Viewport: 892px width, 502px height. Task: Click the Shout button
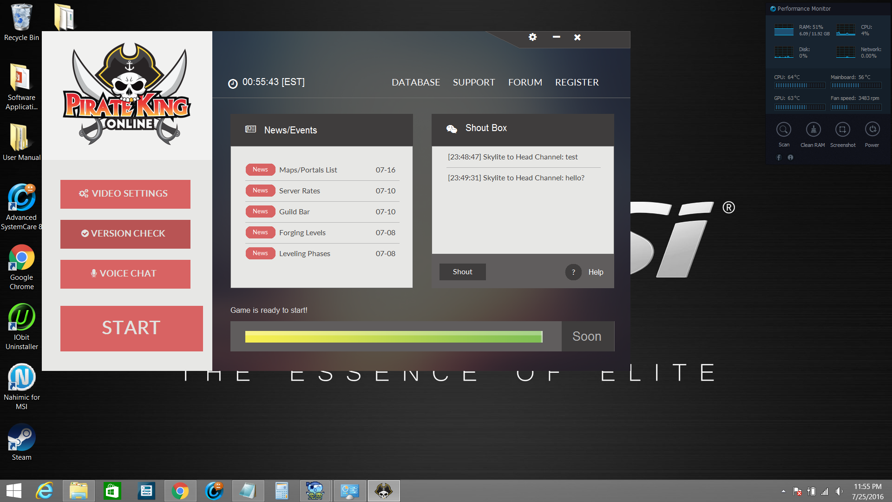point(463,272)
